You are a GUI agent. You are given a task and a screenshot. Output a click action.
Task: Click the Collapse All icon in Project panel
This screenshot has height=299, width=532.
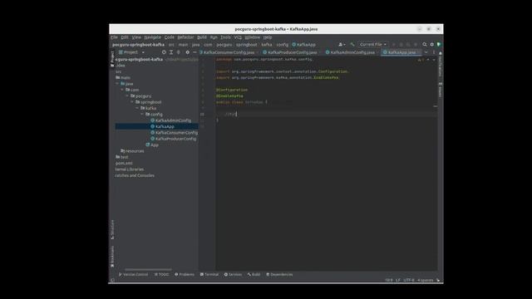click(179, 52)
